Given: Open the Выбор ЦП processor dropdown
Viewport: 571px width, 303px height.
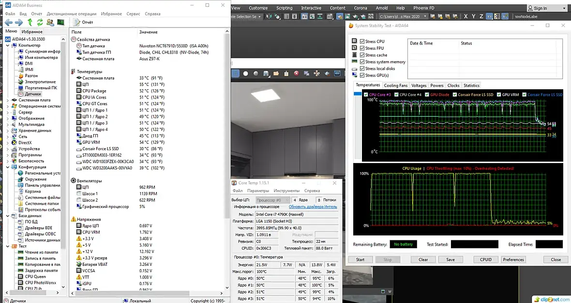Looking at the screenshot, I should [x=272, y=200].
